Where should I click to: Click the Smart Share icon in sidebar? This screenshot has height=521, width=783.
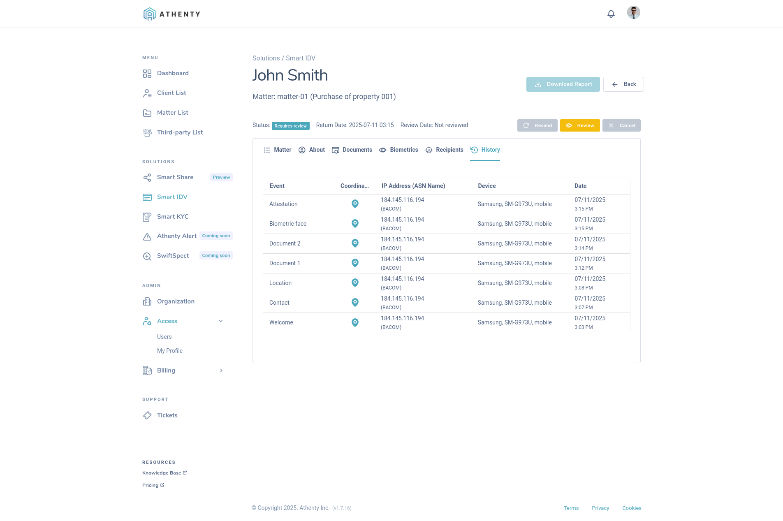coord(147,178)
